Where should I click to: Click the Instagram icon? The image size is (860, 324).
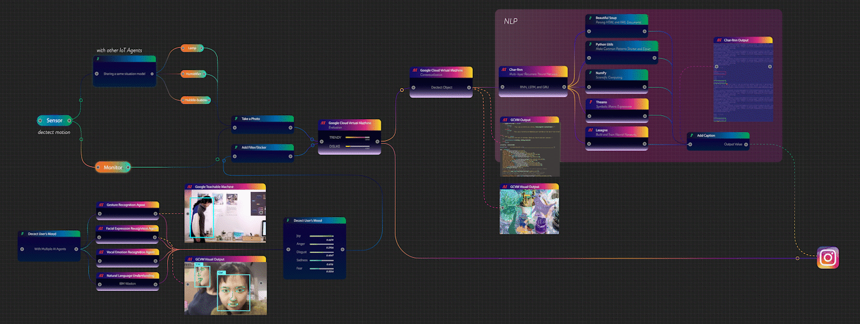(x=828, y=257)
